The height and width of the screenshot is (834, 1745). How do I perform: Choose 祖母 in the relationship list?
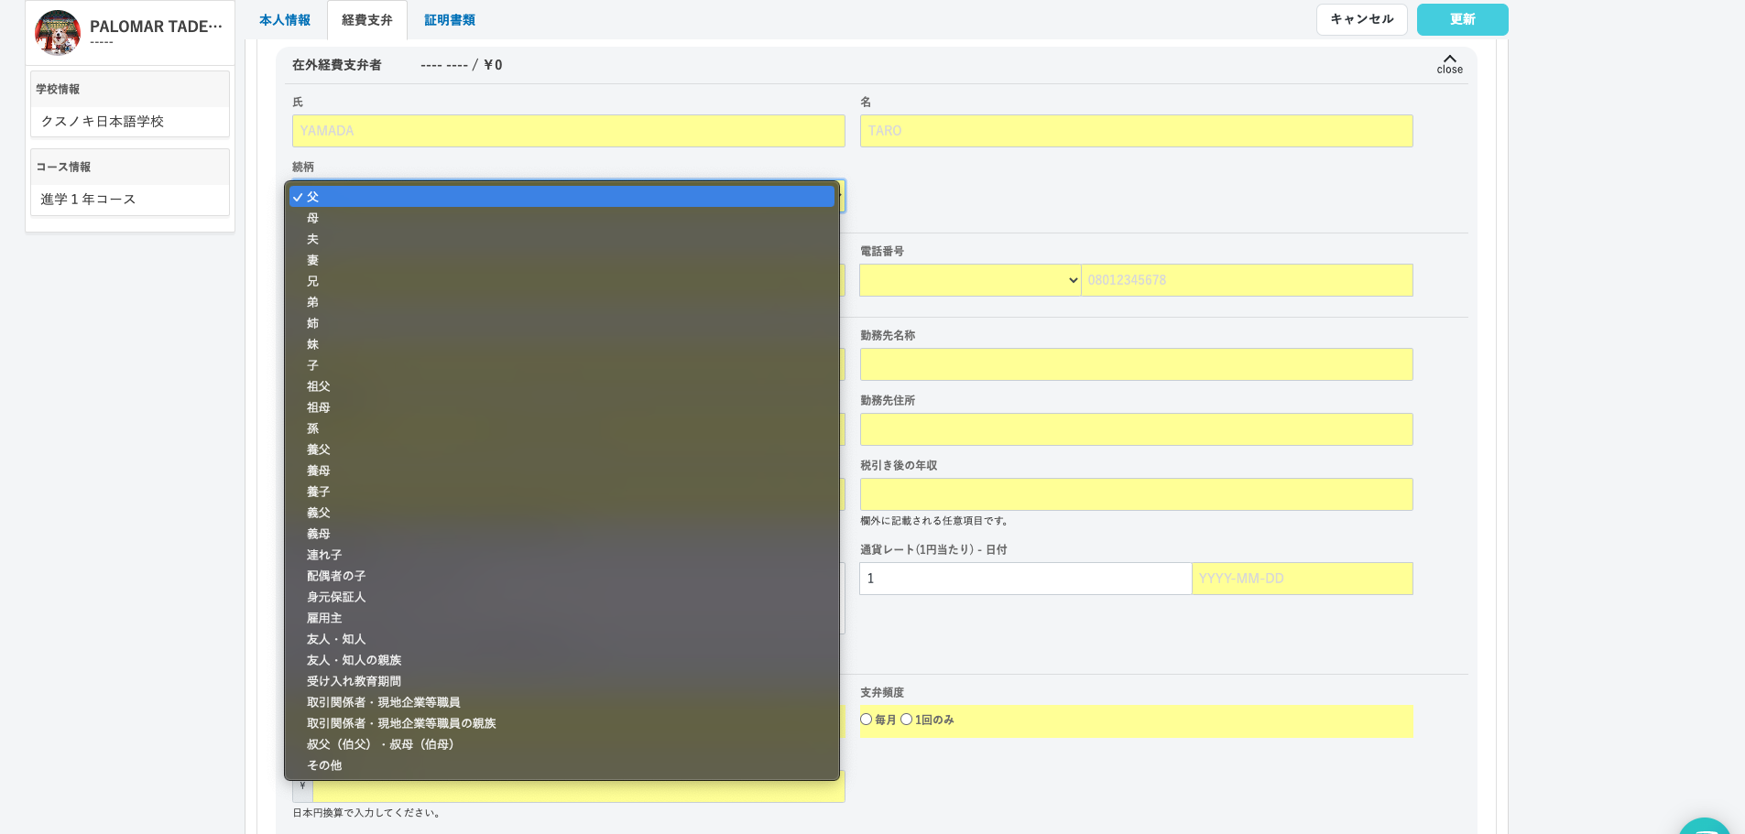(x=562, y=407)
